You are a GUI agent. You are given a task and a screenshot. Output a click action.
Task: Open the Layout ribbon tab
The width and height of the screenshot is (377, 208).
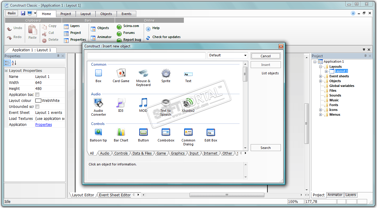(x=85, y=14)
